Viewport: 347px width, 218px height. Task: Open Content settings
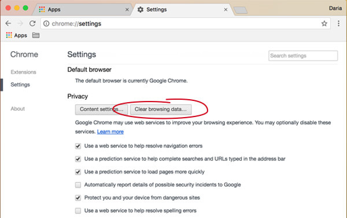(x=101, y=110)
